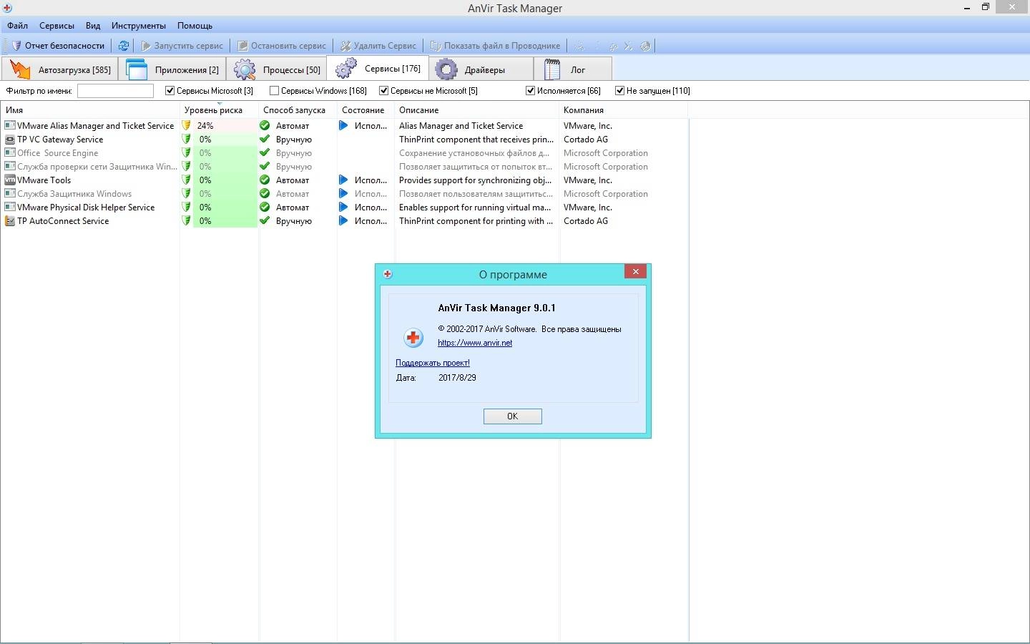The width and height of the screenshot is (1030, 644).
Task: Select Office Source Engine row
Action: pyautogui.click(x=344, y=153)
